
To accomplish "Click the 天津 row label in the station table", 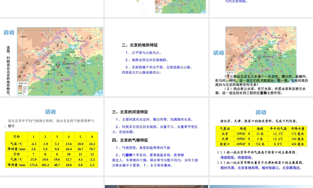I will coord(225,139).
